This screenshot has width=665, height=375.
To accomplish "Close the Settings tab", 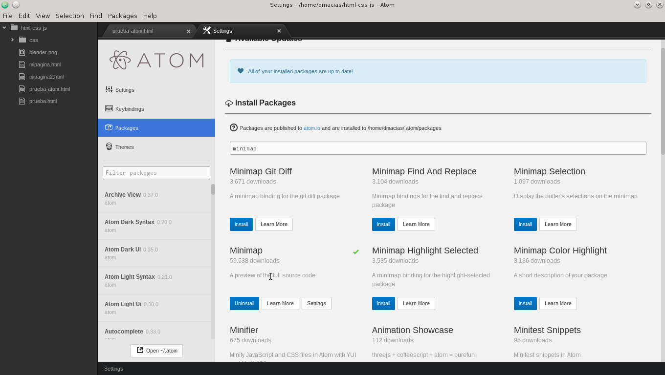I will tap(279, 31).
